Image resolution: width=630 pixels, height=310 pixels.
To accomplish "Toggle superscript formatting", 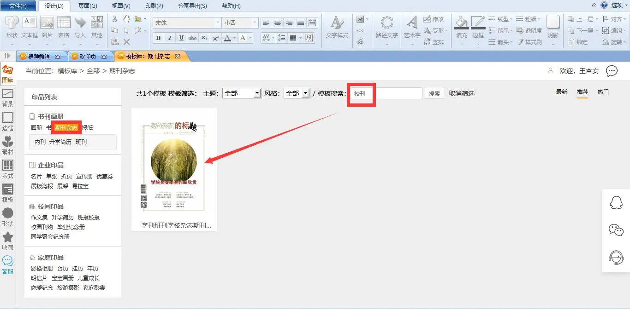I will [216, 38].
